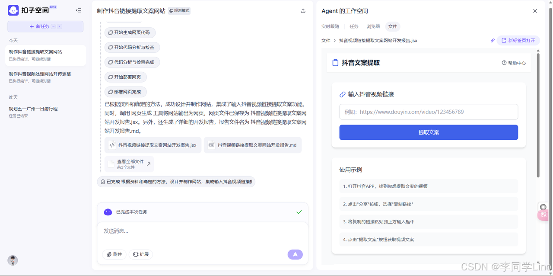Click the copy link icon beside 新标签页打开
Screen dimensions: 553x276
point(493,41)
